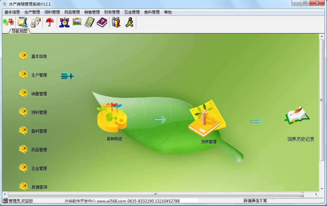Open the 销售管理 menu
The height and width of the screenshot is (206, 327).
click(x=92, y=12)
